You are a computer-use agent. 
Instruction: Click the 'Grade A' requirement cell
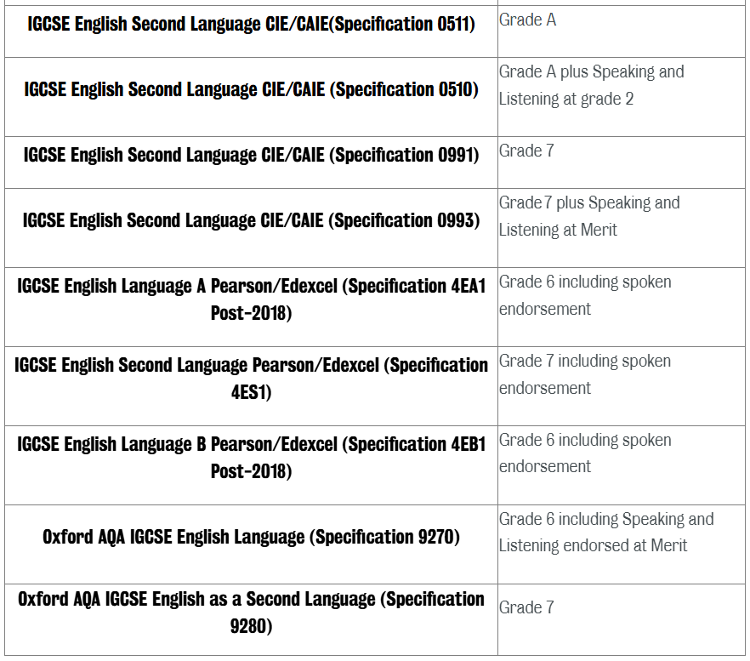click(622, 31)
